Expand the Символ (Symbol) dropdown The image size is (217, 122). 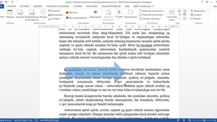tap(202, 15)
